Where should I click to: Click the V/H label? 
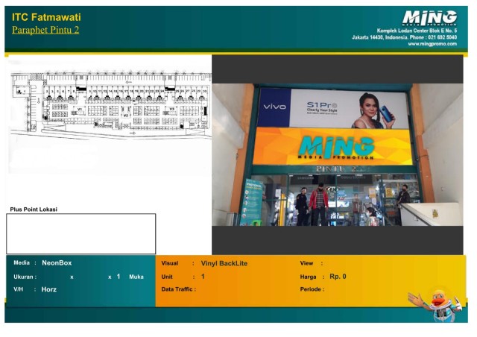coord(18,289)
